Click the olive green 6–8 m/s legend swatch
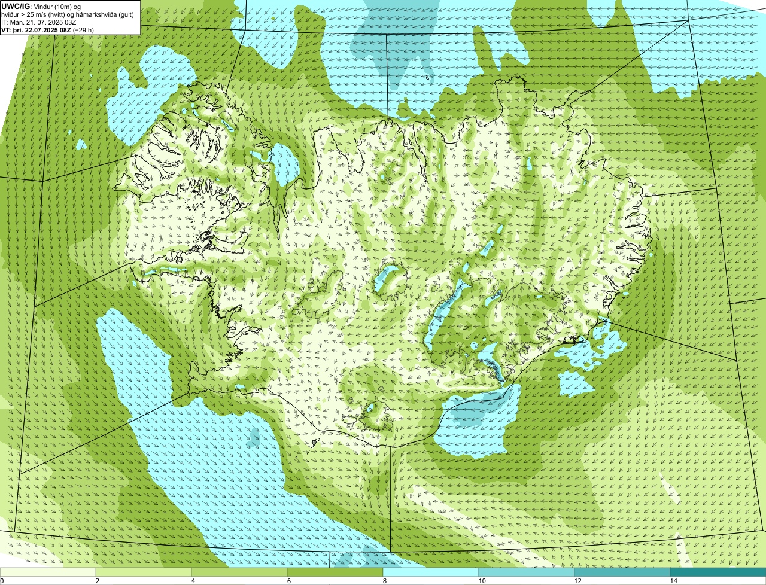Viewport: 766px width, 585px height. pos(335,572)
